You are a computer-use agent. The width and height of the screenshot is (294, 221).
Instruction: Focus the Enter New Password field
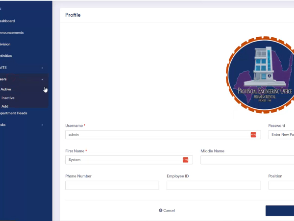(x=282, y=135)
